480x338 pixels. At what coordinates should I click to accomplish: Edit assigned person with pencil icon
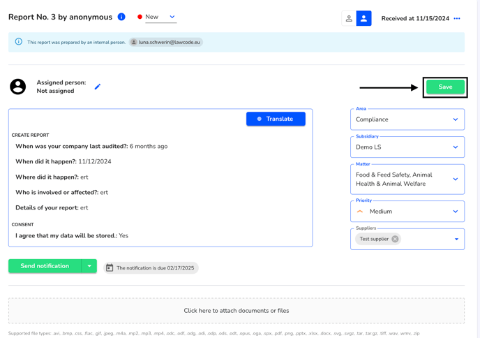tap(98, 87)
